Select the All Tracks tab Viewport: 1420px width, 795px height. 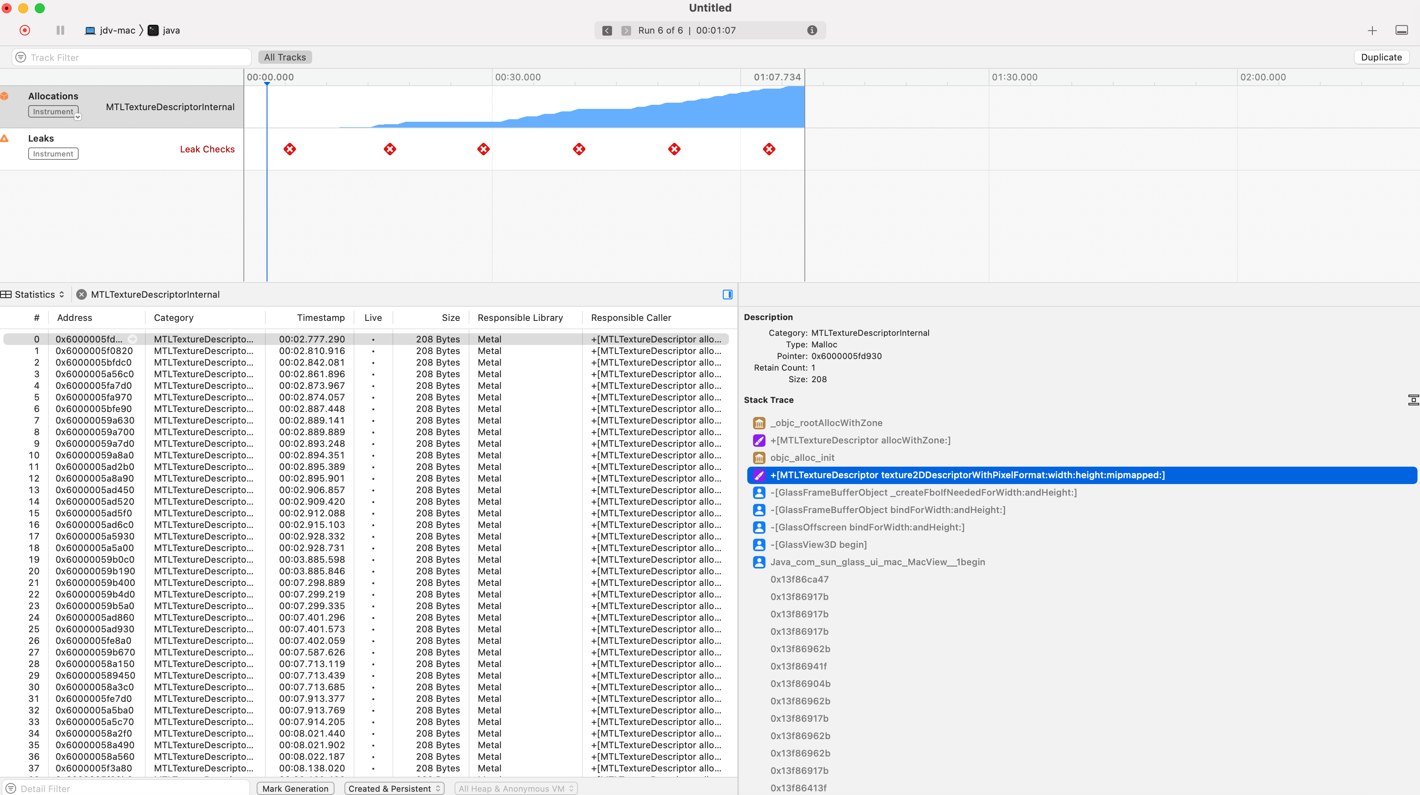coord(284,57)
